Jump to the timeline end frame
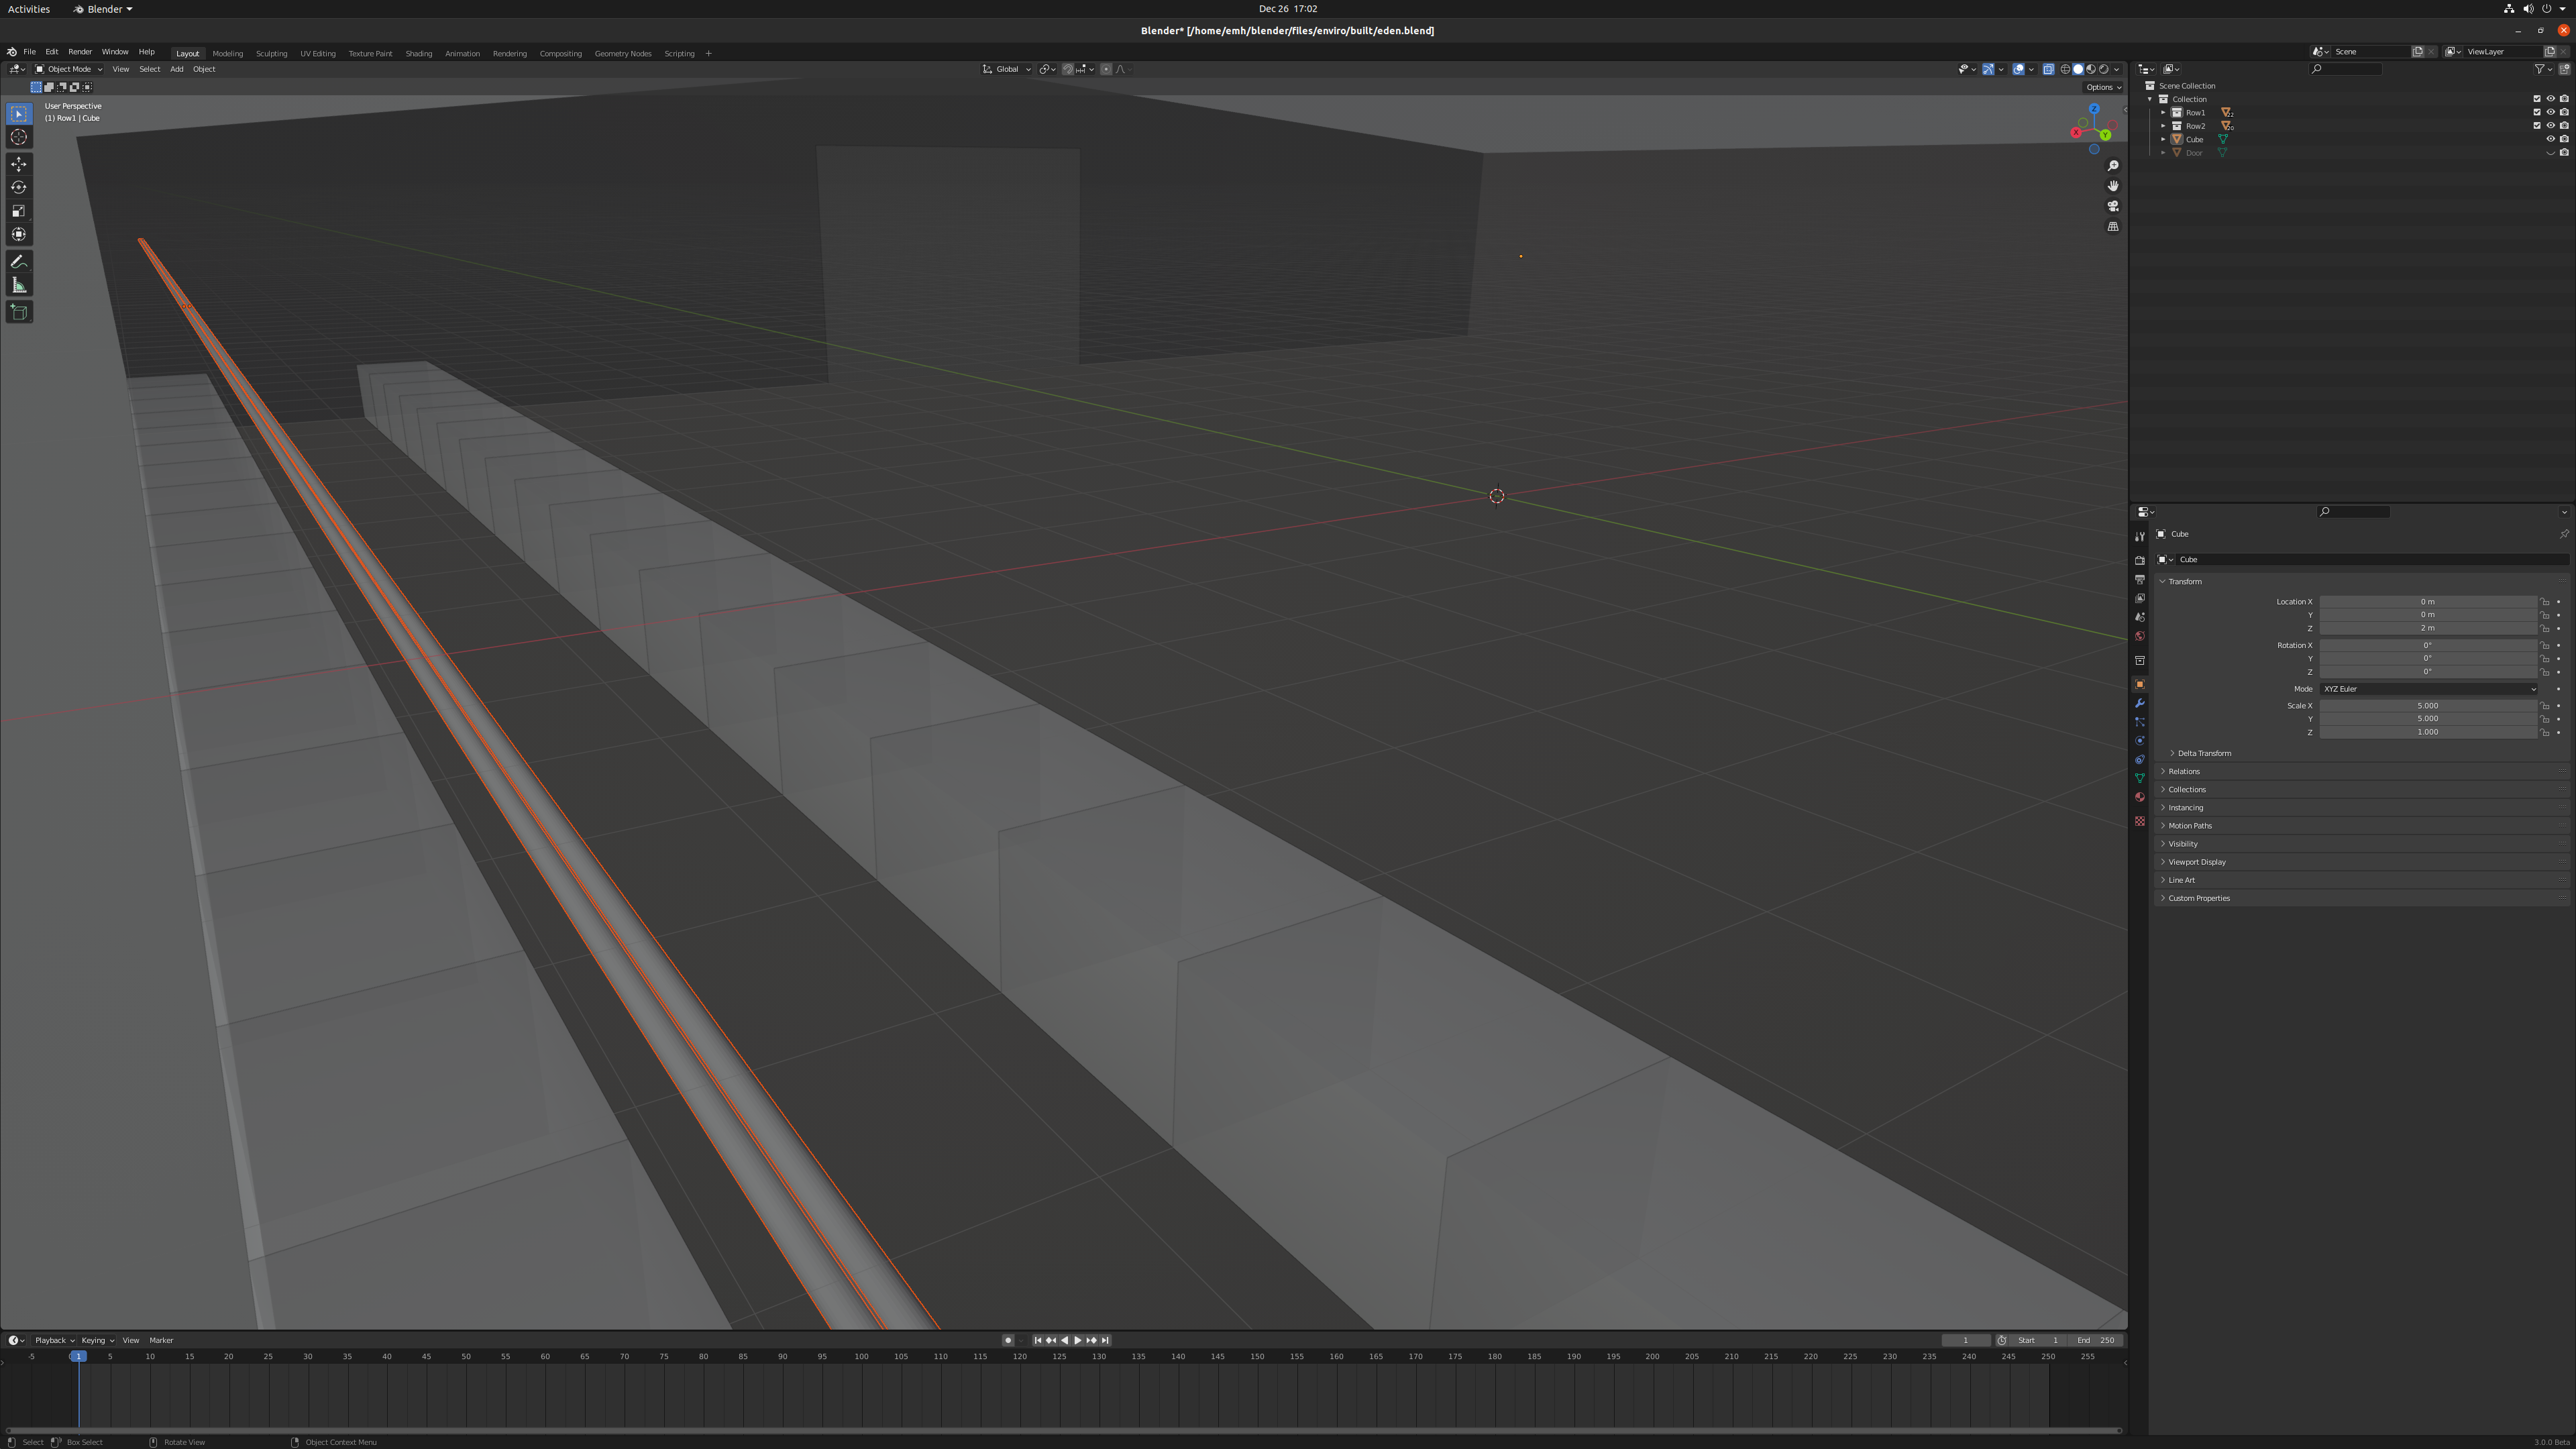Image resolution: width=2576 pixels, height=1449 pixels. 1105,1340
